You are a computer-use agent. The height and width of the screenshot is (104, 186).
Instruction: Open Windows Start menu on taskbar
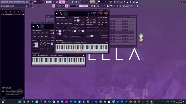tap(19, 102)
